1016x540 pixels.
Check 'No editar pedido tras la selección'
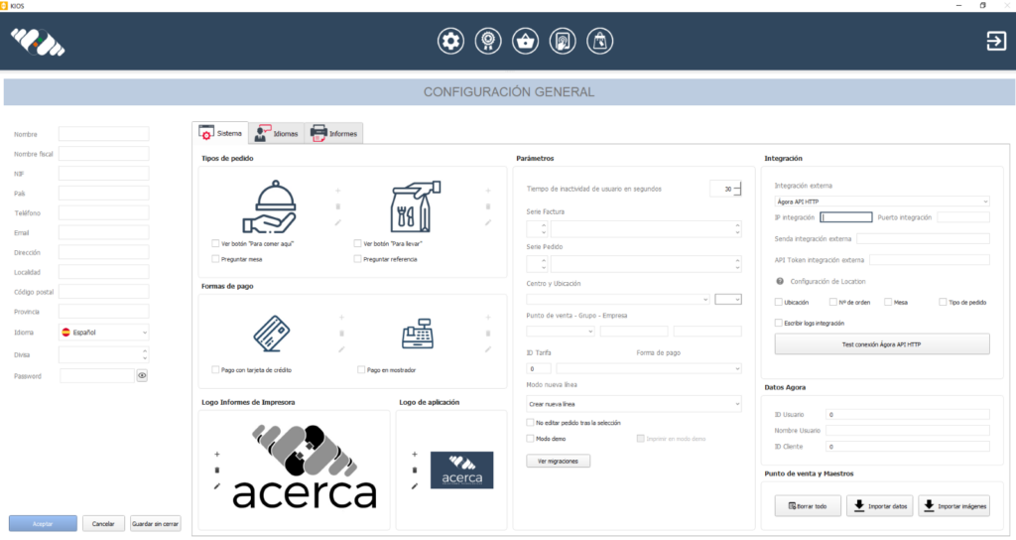[x=530, y=423]
